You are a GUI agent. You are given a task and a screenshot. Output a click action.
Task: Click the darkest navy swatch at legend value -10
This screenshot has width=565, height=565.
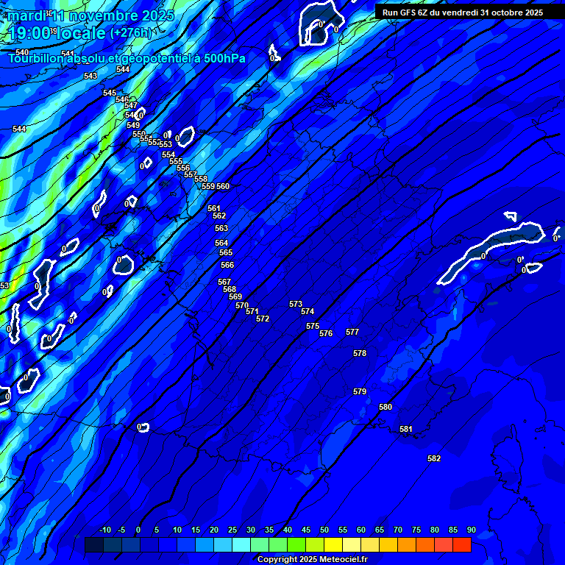click(x=94, y=545)
